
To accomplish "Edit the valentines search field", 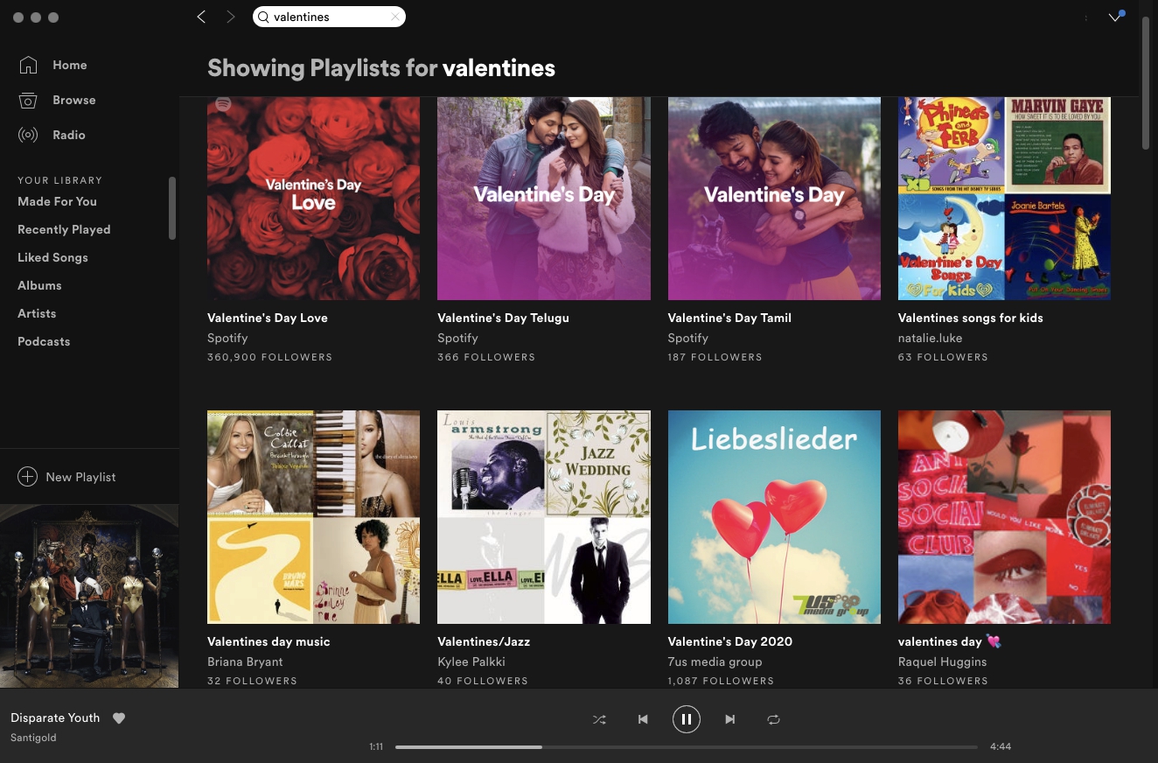I will [329, 17].
